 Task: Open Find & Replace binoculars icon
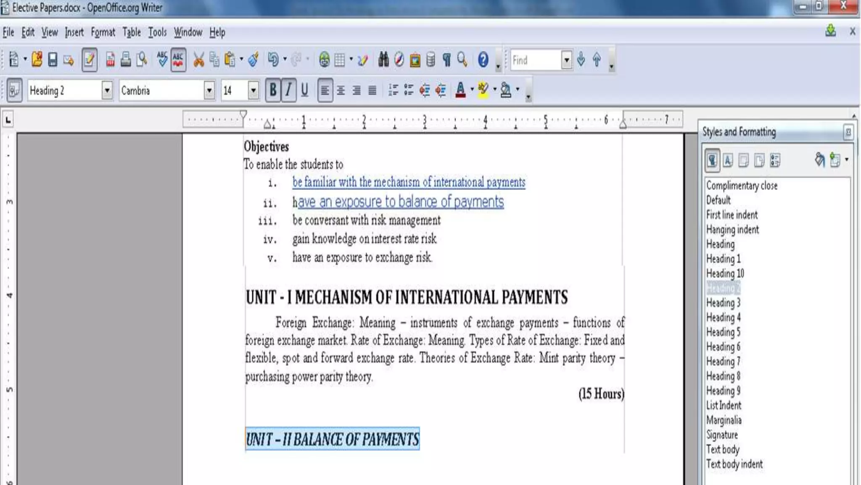(x=383, y=60)
